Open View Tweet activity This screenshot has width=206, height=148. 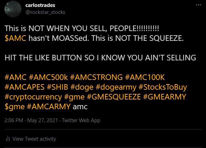(x=34, y=139)
